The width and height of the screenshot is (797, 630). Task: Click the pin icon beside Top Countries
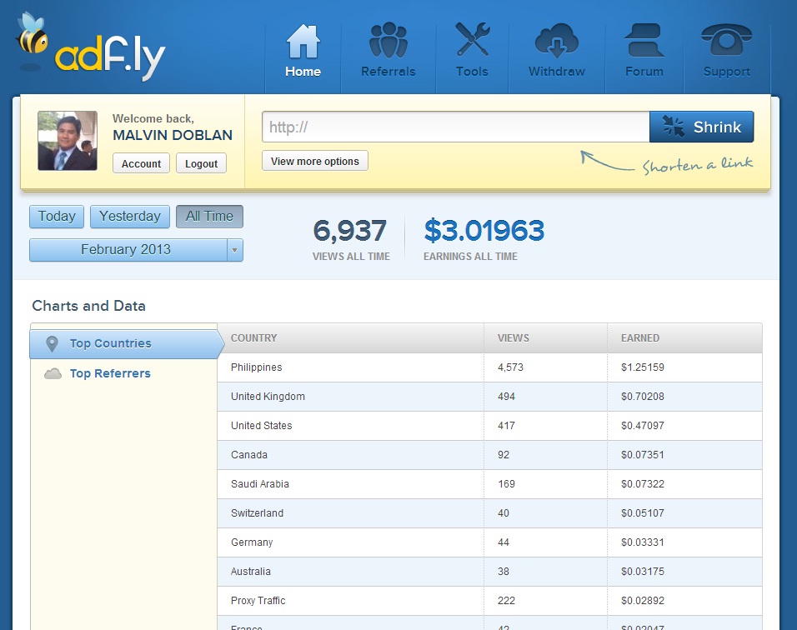(x=52, y=343)
